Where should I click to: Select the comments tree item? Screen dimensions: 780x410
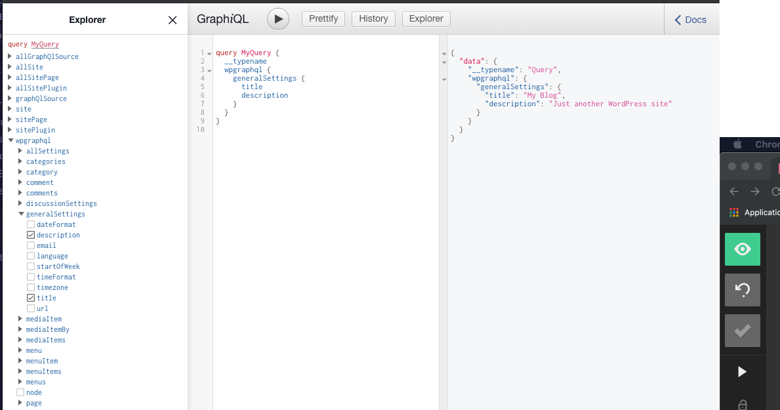point(42,193)
